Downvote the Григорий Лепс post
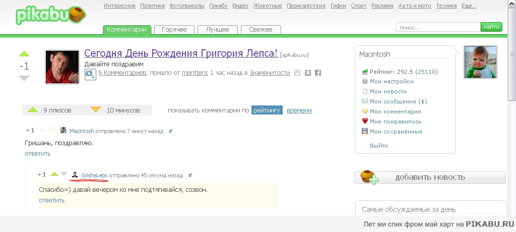516x232 pixels. tap(24, 78)
